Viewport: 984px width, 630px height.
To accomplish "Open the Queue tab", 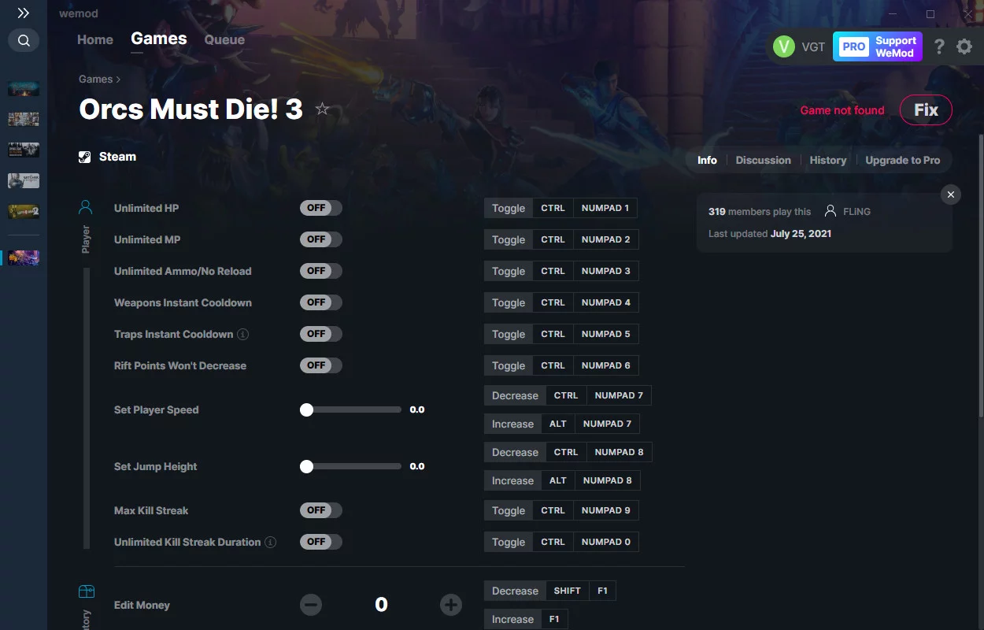I will point(224,39).
